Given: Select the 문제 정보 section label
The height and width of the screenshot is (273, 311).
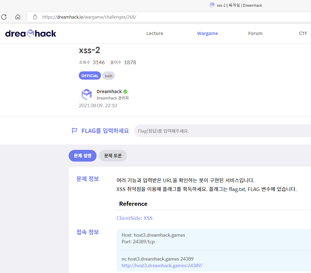Looking at the screenshot, I should coord(87,179).
